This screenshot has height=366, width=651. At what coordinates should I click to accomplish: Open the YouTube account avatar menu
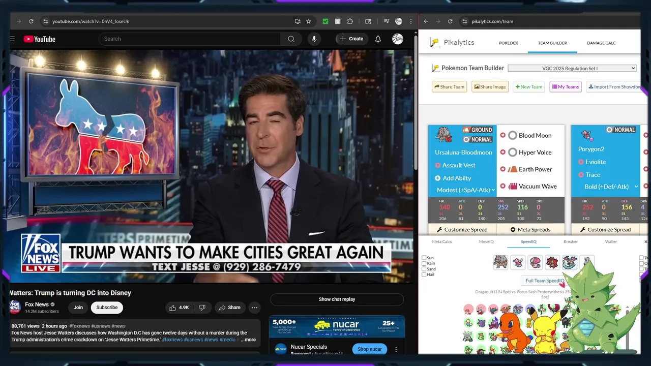tap(398, 39)
